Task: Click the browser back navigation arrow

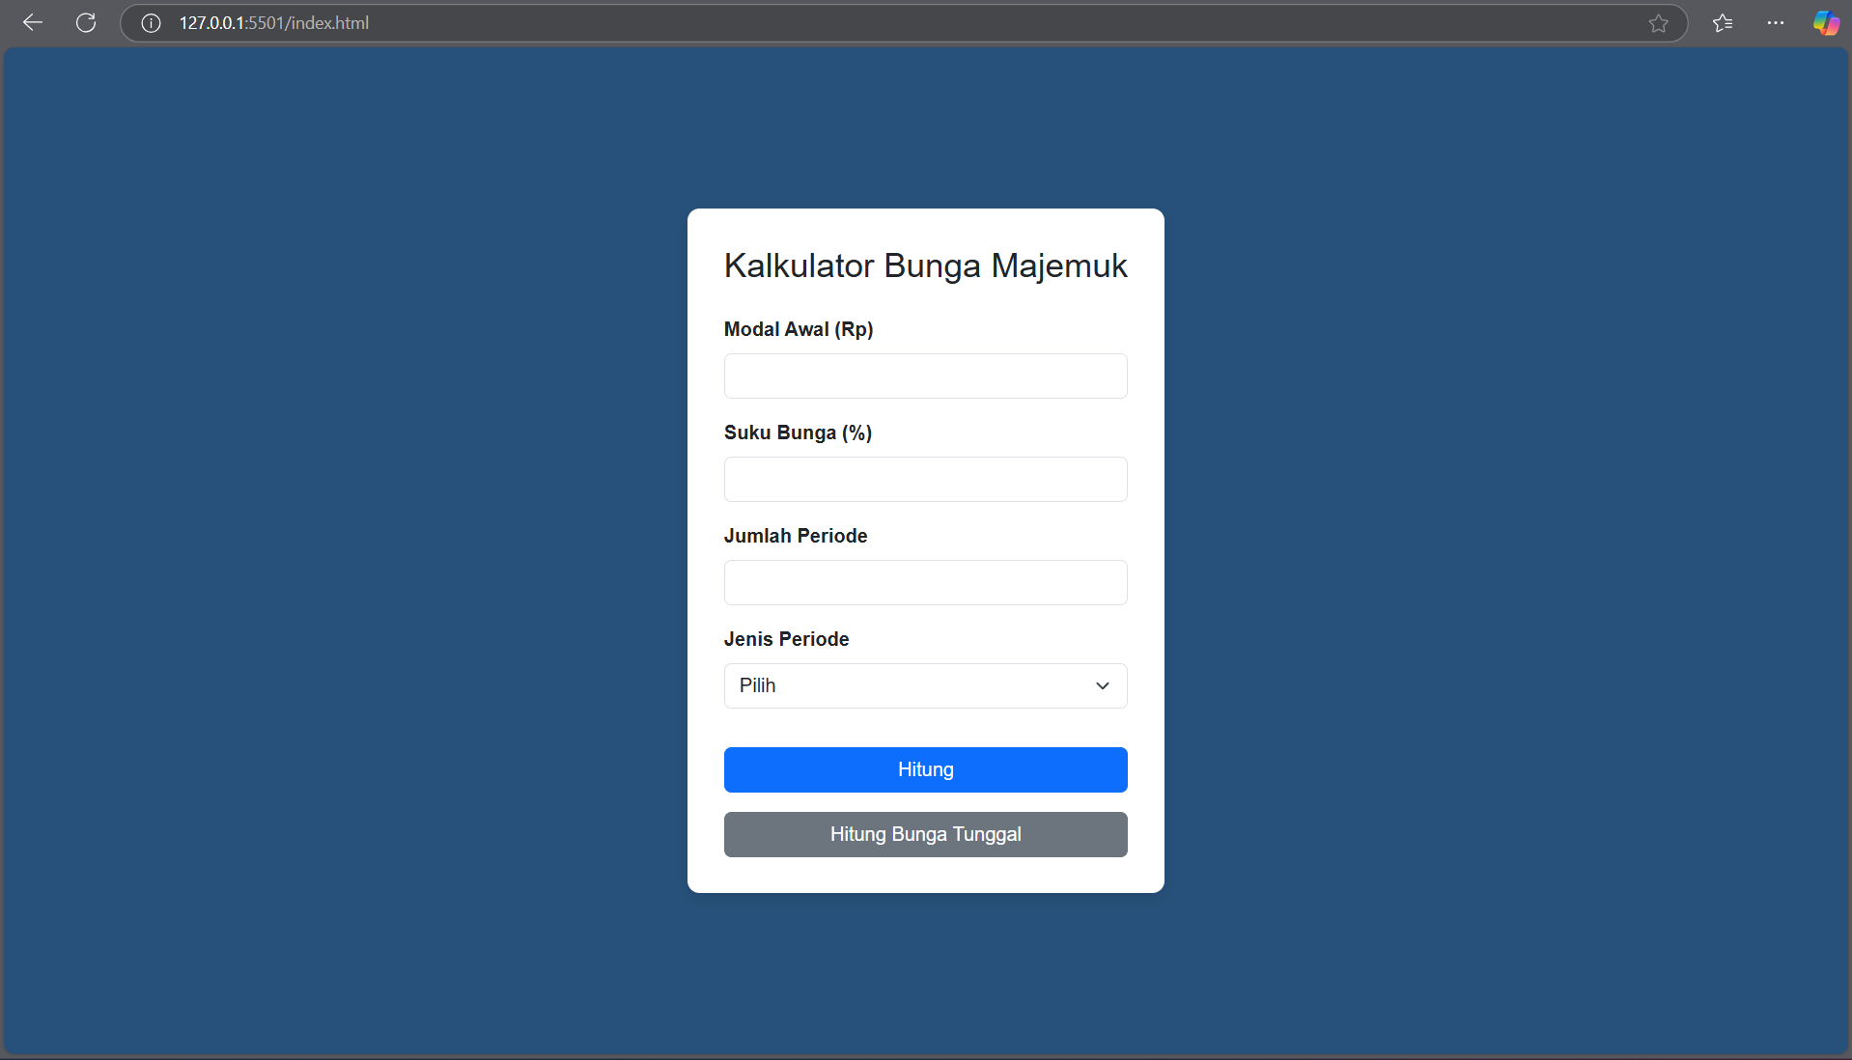Action: [x=33, y=23]
